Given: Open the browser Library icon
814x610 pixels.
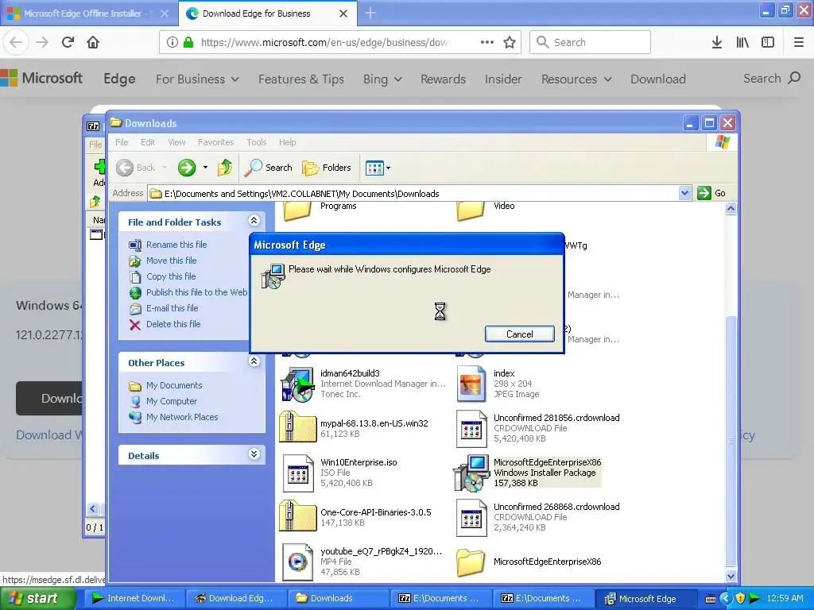Looking at the screenshot, I should click(x=742, y=42).
